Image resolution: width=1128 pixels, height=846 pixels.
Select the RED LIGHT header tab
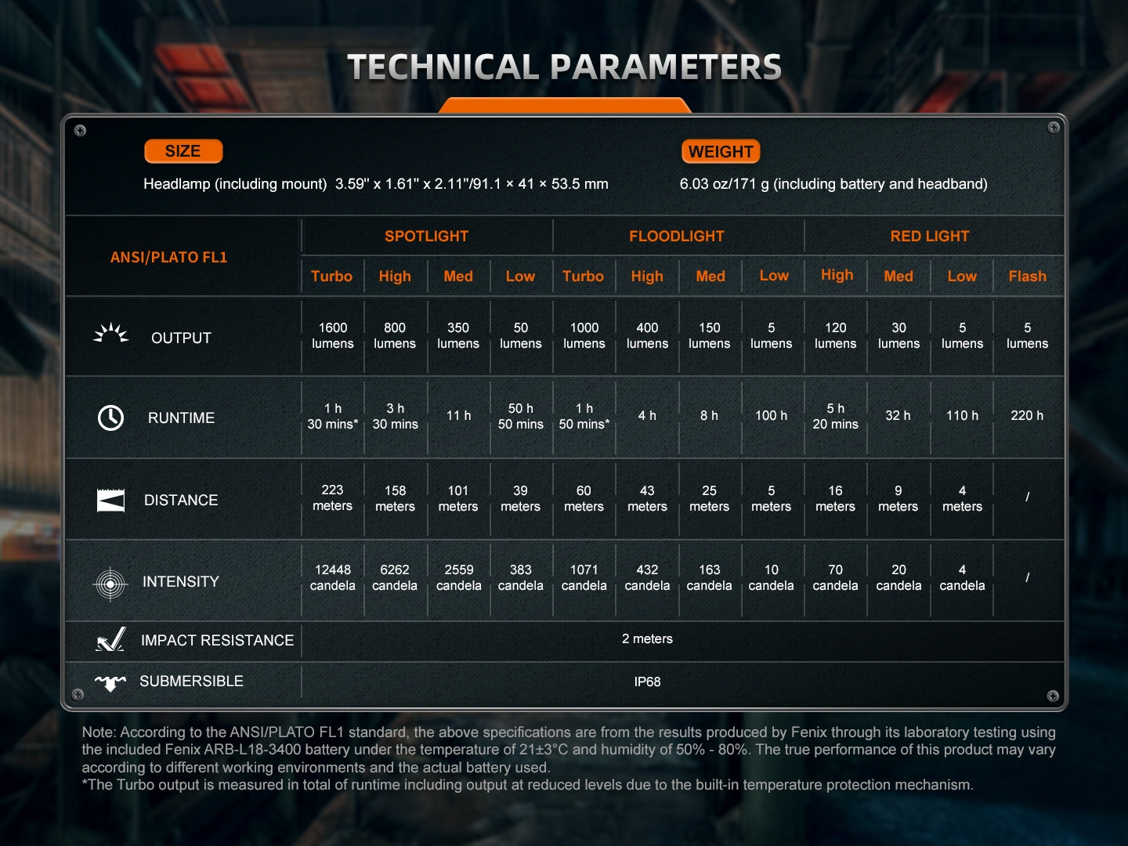pyautogui.click(x=930, y=236)
